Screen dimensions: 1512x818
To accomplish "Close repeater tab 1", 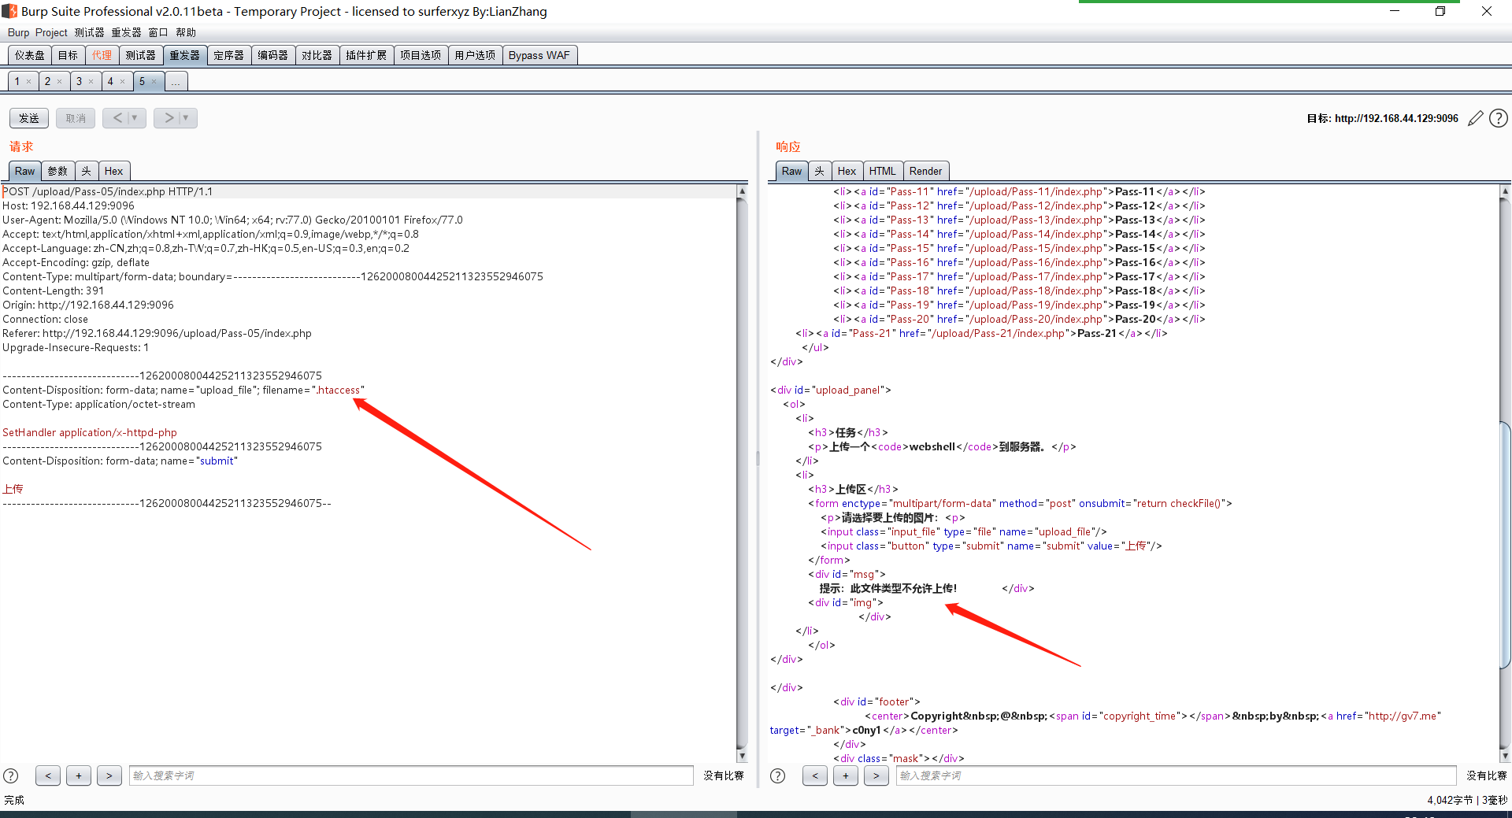I will click(x=29, y=81).
